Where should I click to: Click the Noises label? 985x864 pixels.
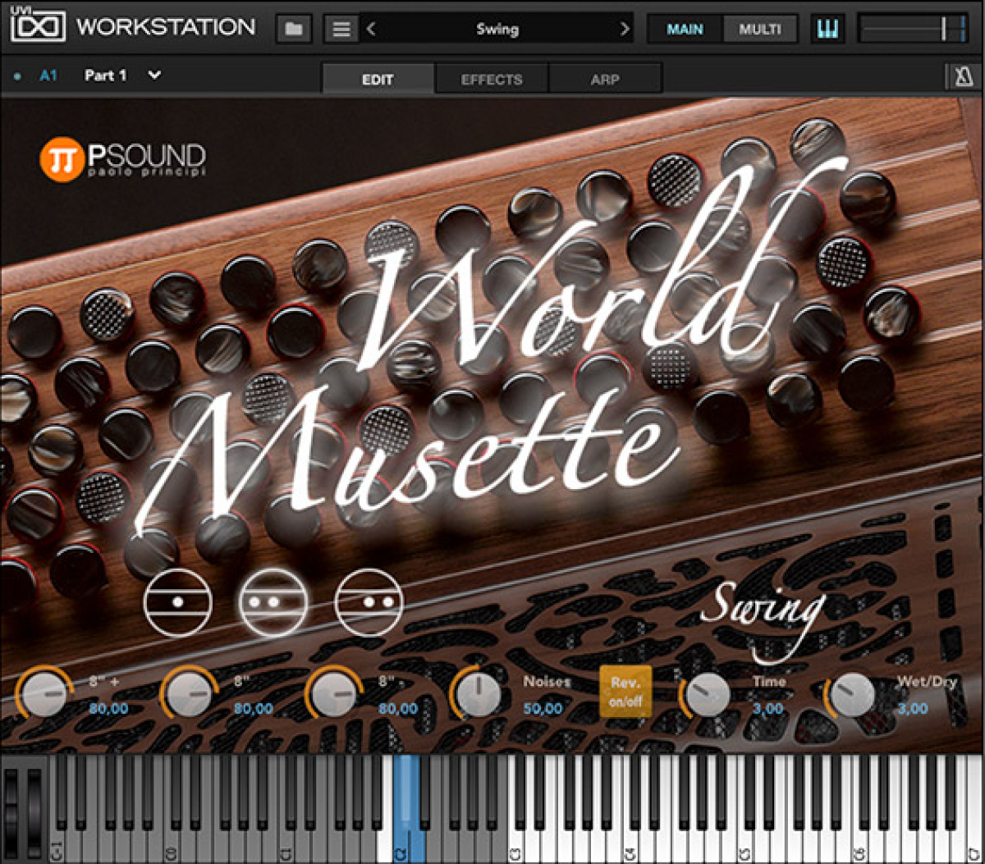point(547,681)
